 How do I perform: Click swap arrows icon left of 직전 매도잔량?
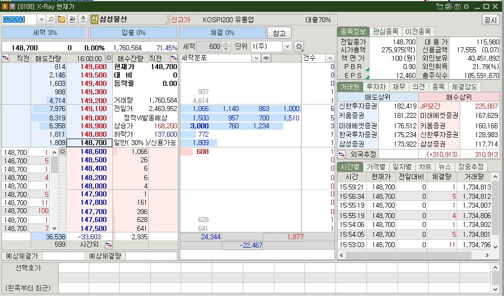pos(5,58)
